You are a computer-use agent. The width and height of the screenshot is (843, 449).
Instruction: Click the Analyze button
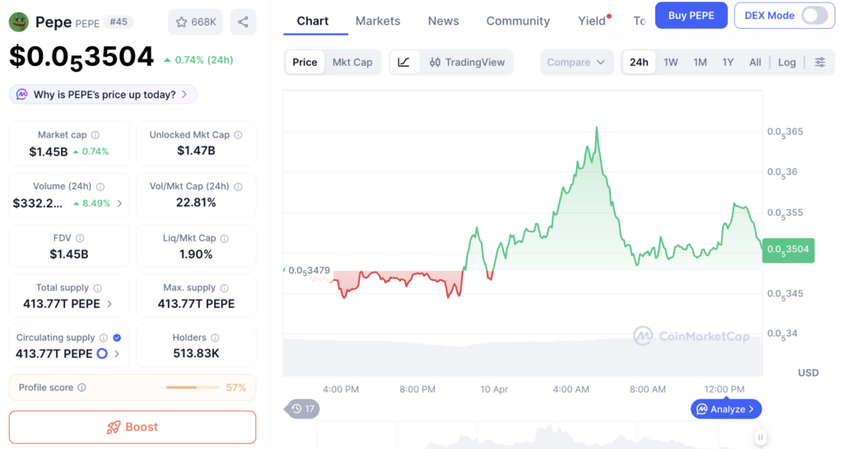tap(726, 409)
